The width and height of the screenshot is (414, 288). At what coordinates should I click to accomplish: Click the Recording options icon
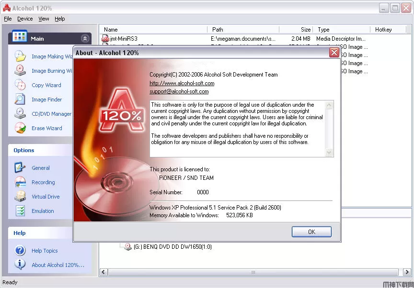click(20, 182)
